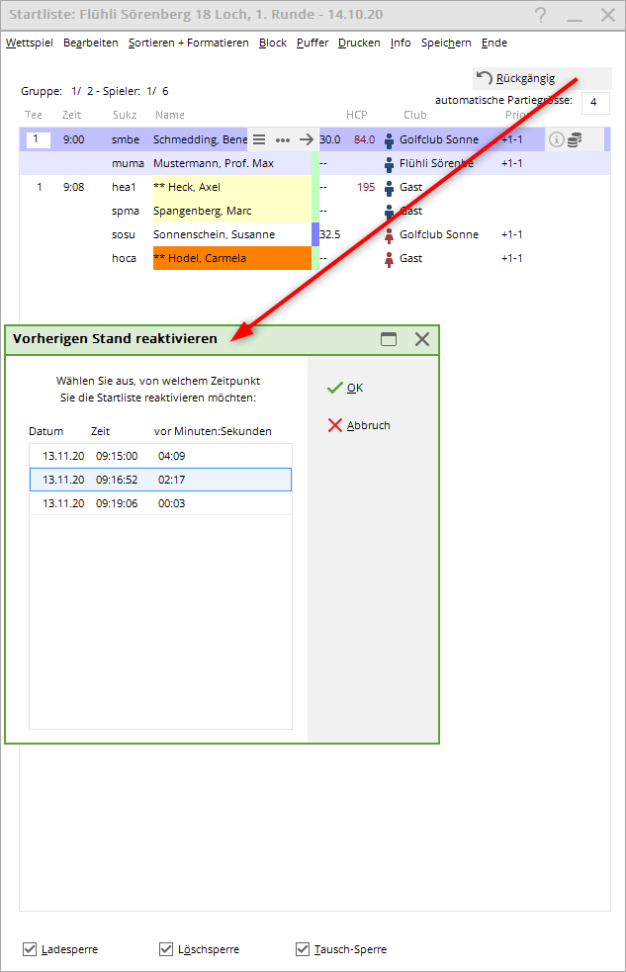Click the hoca shortcode cell
This screenshot has height=972, width=626.
click(124, 258)
